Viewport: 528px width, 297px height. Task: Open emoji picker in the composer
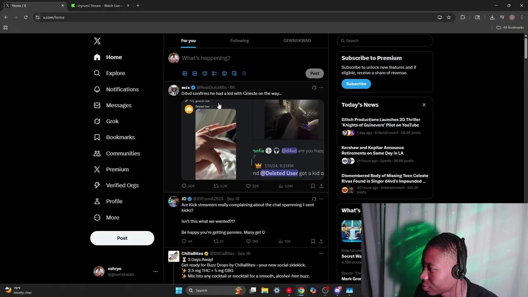[x=224, y=73]
